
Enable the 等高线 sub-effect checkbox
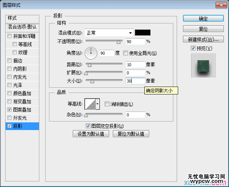(14, 44)
